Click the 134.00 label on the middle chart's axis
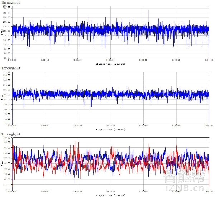215x201 pixels. [x=6, y=104]
